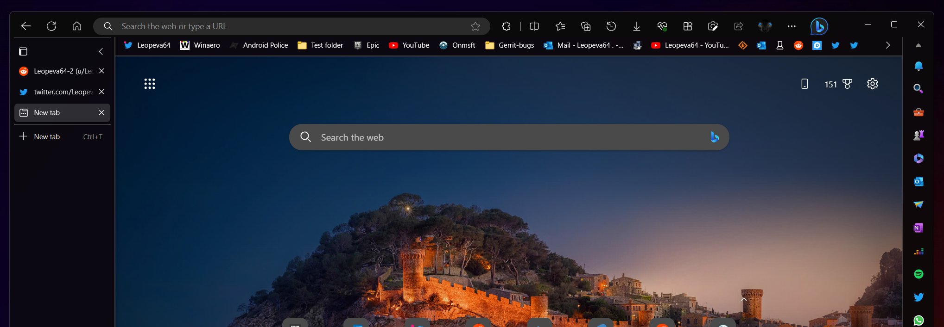
Task: Open the tab actions menu icon
Action: coord(23,51)
